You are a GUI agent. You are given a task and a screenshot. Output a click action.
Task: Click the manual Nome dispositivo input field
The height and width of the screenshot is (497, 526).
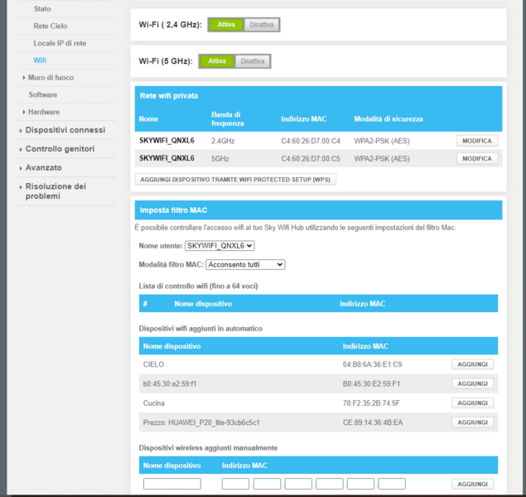coord(172,484)
